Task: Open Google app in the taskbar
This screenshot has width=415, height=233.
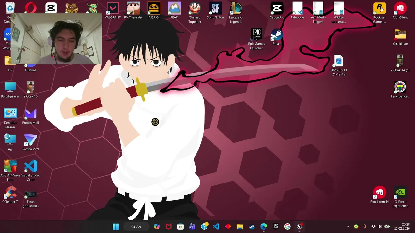Action: pyautogui.click(x=287, y=227)
